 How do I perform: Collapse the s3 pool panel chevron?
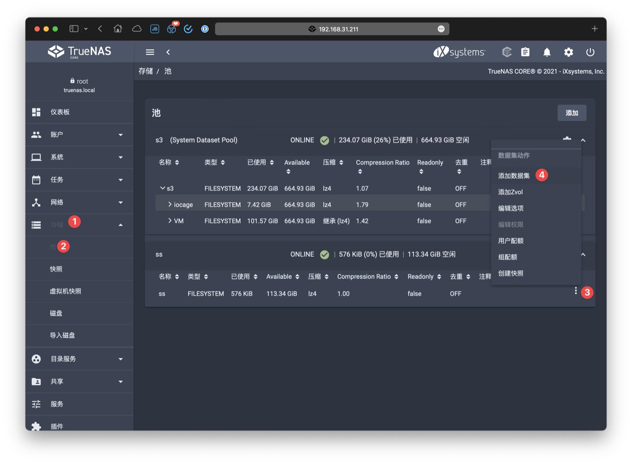click(583, 140)
